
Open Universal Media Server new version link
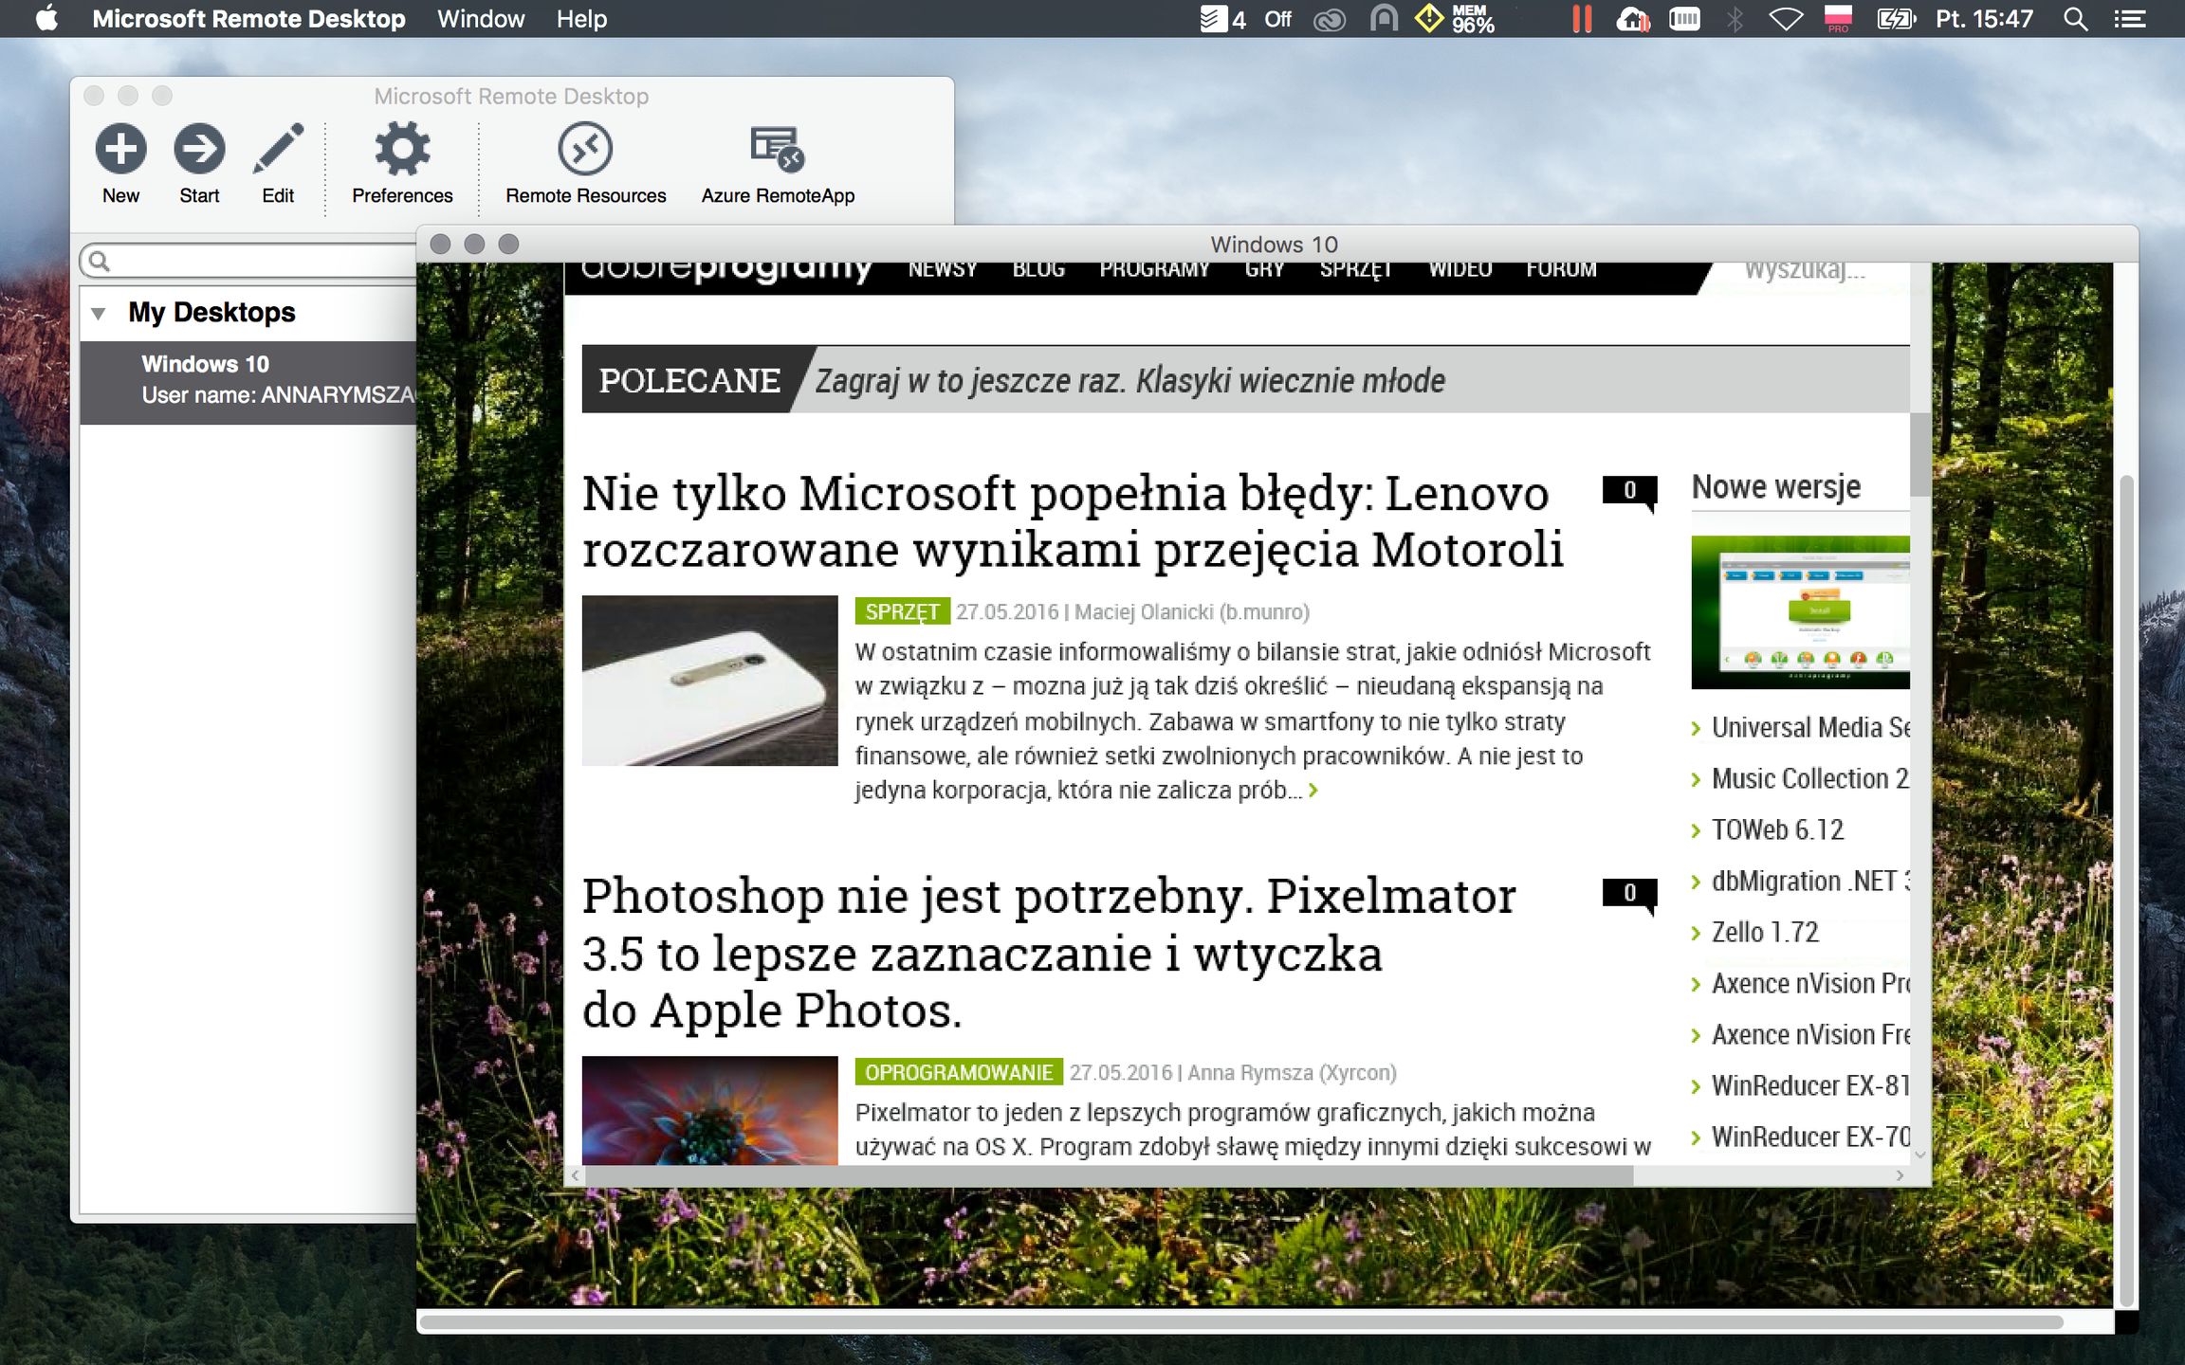1809,727
